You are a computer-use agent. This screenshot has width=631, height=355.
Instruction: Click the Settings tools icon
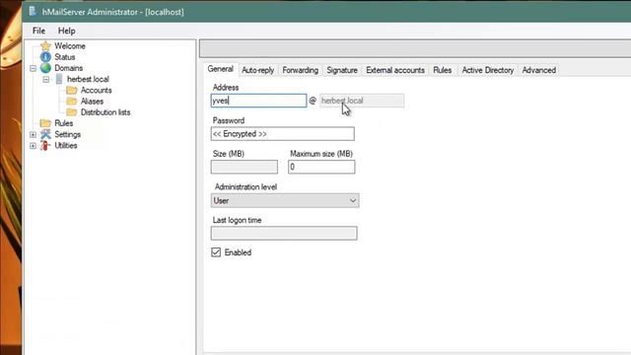click(45, 134)
